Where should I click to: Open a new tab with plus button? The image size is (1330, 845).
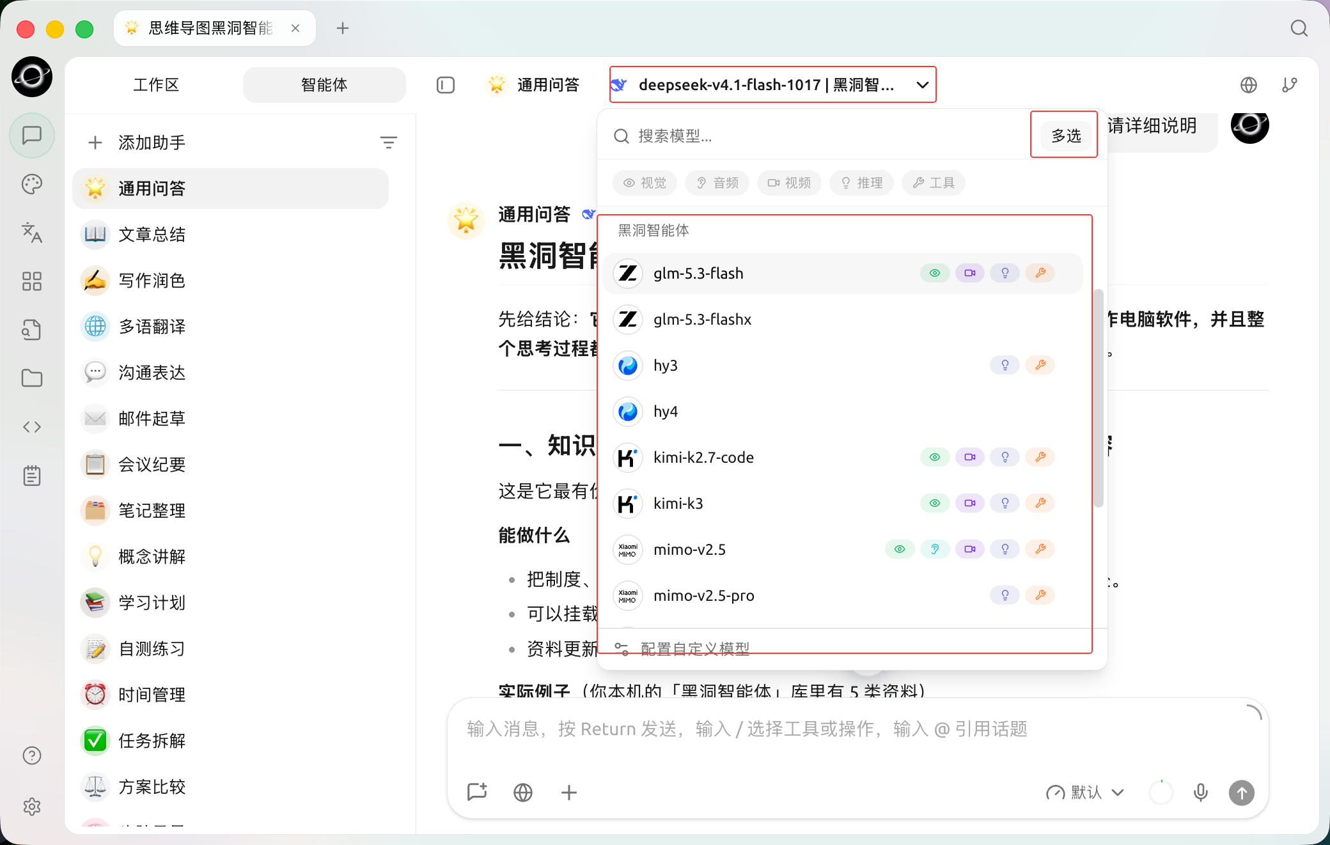(343, 28)
